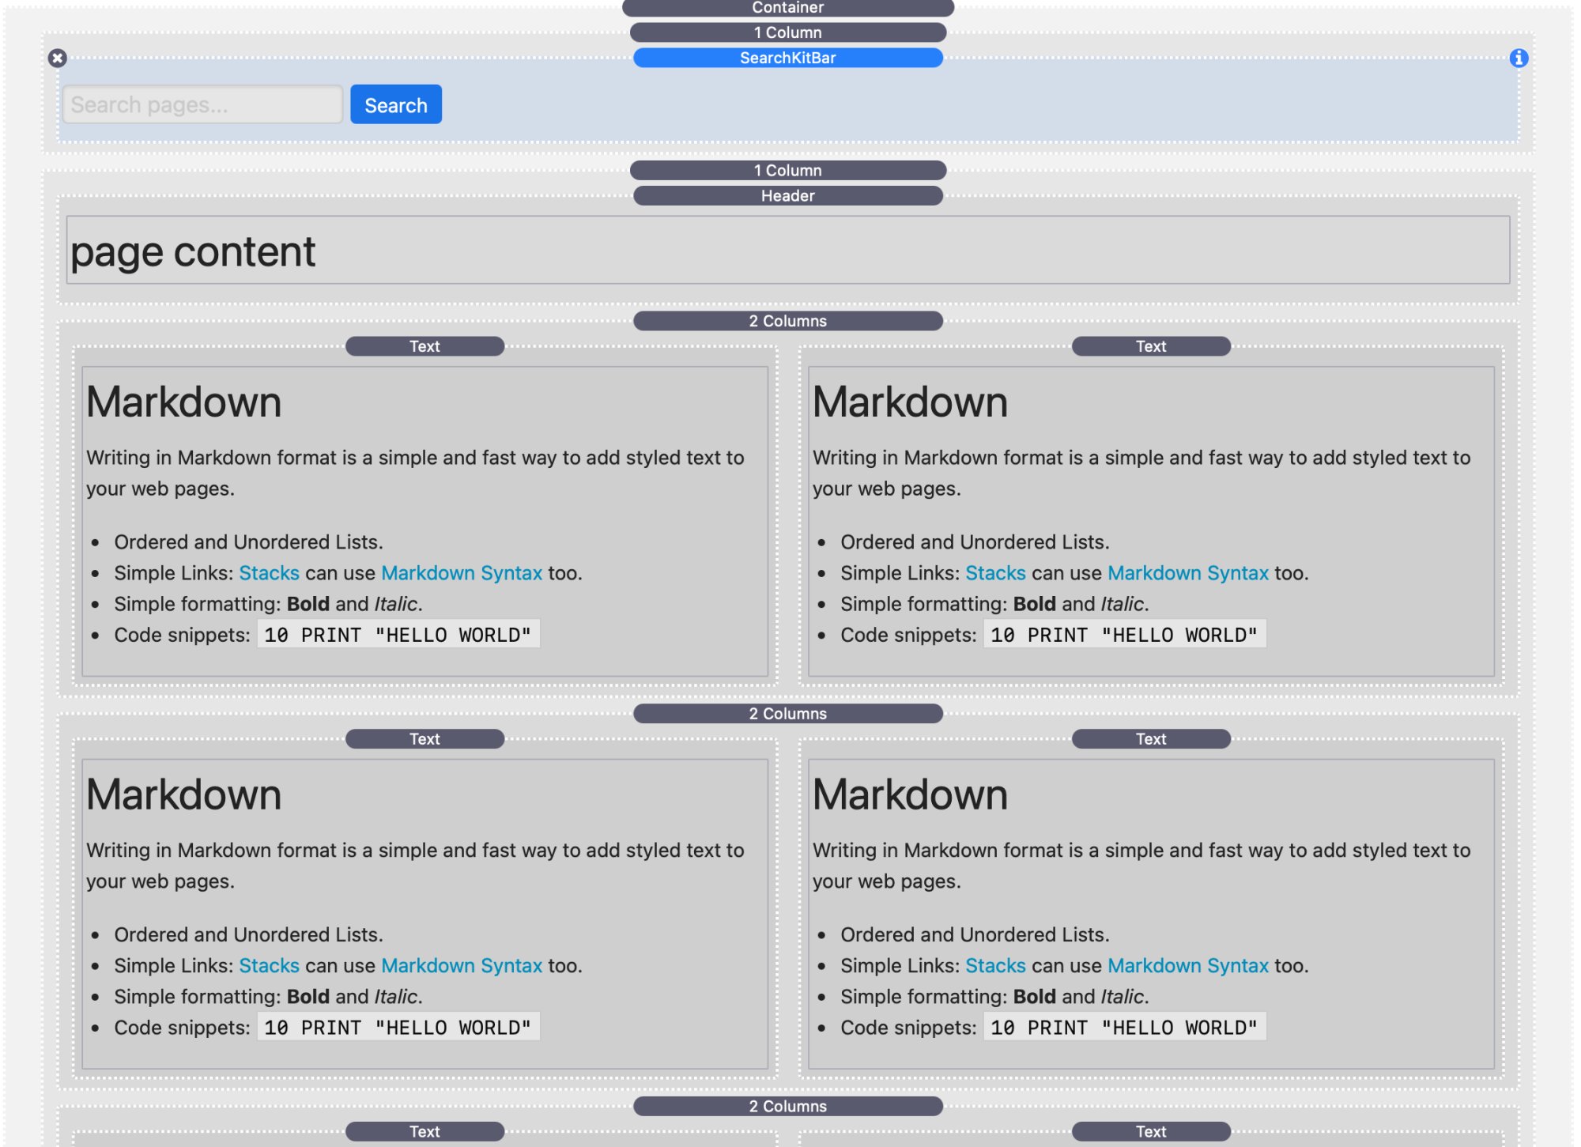1581x1147 pixels.
Task: Open Stacks link in top-left text block
Action: pyautogui.click(x=269, y=573)
